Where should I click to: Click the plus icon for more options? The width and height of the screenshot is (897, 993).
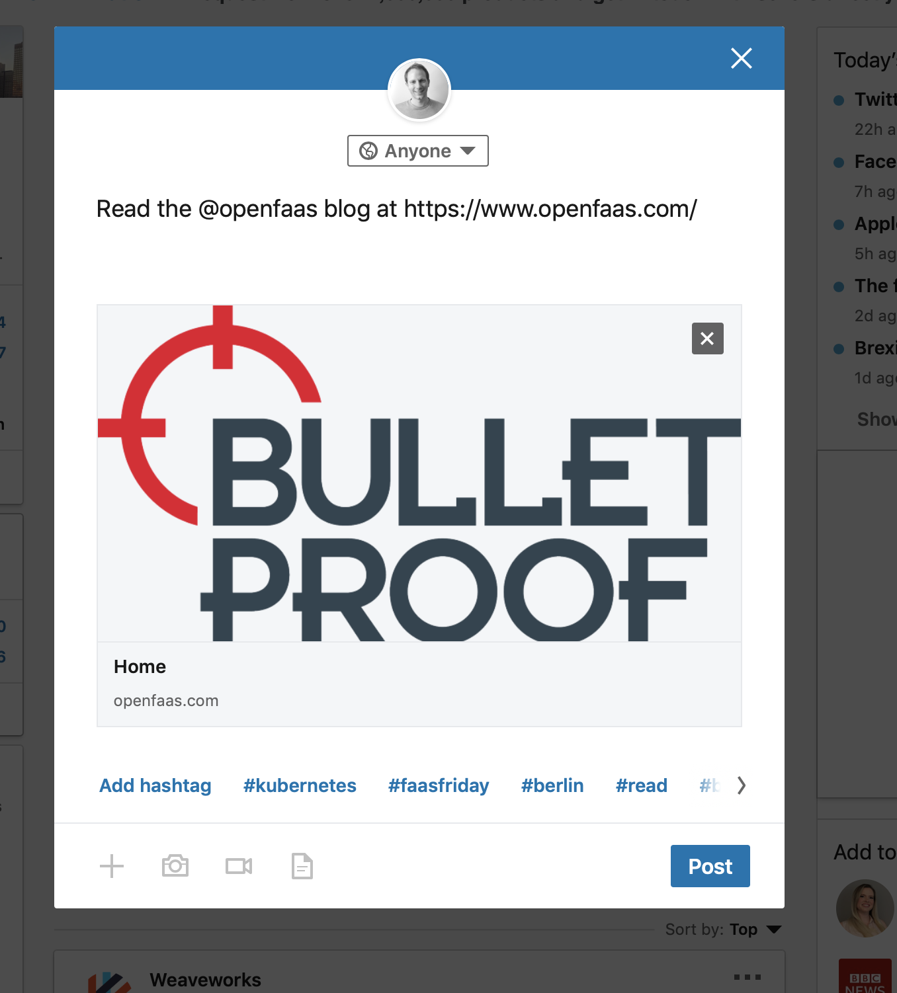[x=112, y=866]
